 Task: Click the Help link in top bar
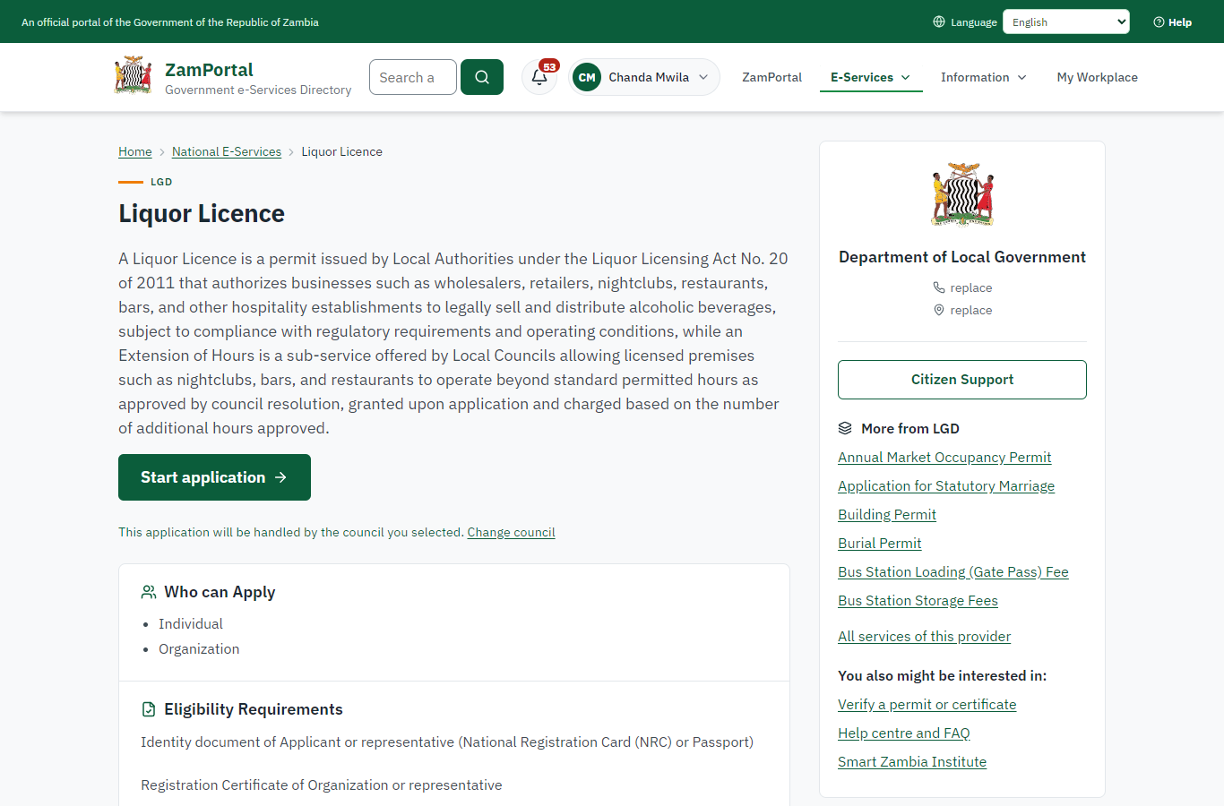click(1173, 22)
